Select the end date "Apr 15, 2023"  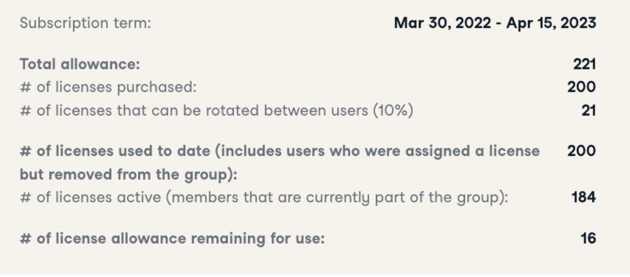tap(551, 24)
